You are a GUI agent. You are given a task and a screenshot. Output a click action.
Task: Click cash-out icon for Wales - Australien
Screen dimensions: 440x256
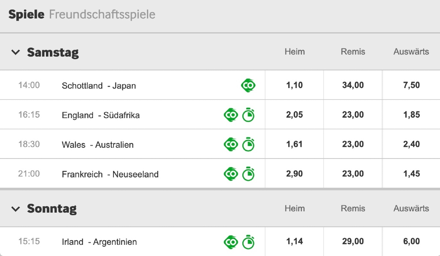[x=231, y=144]
